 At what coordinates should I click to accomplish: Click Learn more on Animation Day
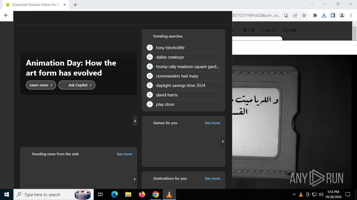click(41, 85)
